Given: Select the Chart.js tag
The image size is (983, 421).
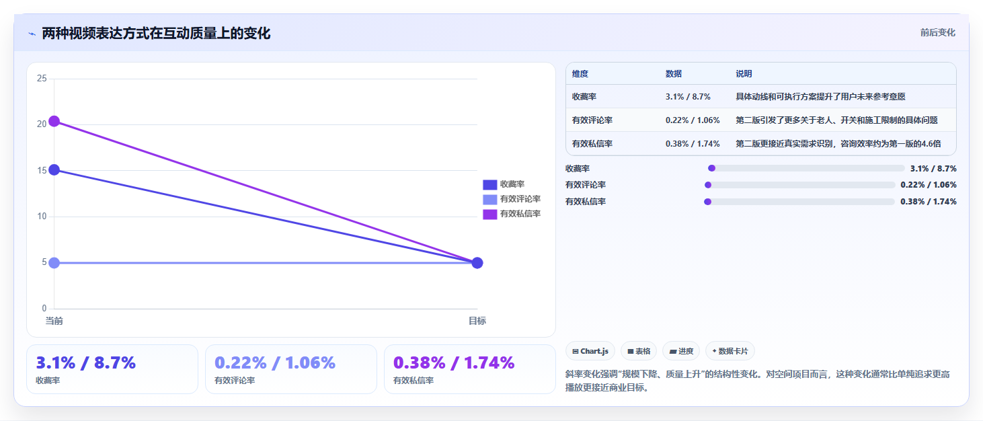Looking at the screenshot, I should (590, 351).
